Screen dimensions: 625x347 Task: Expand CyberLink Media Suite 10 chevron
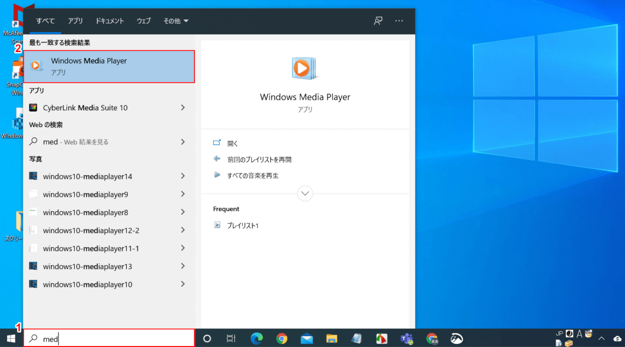(183, 108)
